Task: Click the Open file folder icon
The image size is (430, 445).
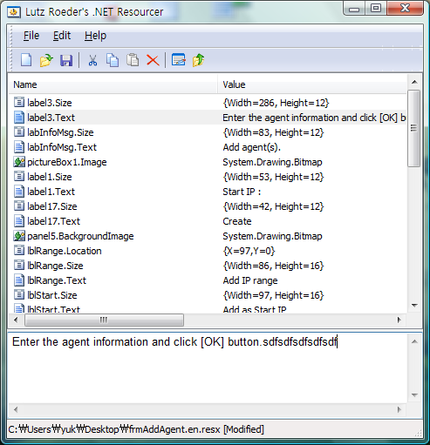Action: (x=46, y=60)
